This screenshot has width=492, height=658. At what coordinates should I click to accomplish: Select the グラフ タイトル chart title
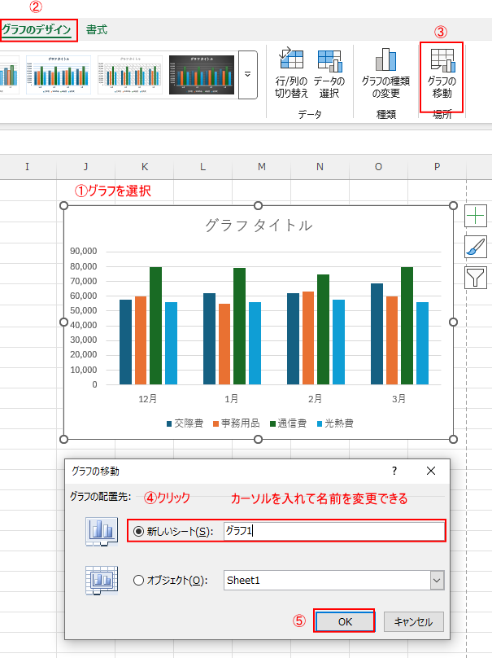(x=259, y=226)
